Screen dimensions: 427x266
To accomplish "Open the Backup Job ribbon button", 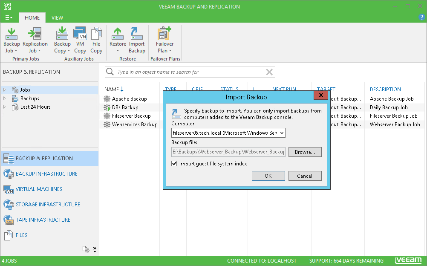I will (12, 40).
